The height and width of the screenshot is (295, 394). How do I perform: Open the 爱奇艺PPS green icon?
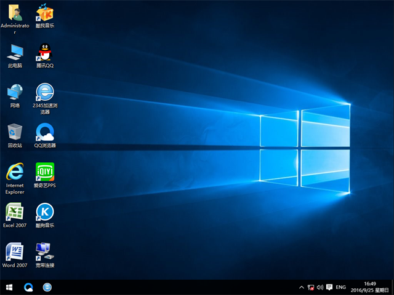(x=44, y=172)
